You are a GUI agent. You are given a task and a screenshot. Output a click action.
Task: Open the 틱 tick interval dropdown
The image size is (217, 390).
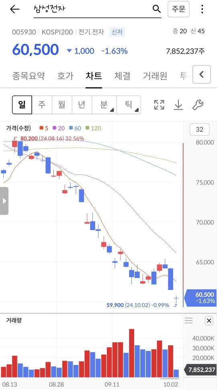(x=129, y=105)
